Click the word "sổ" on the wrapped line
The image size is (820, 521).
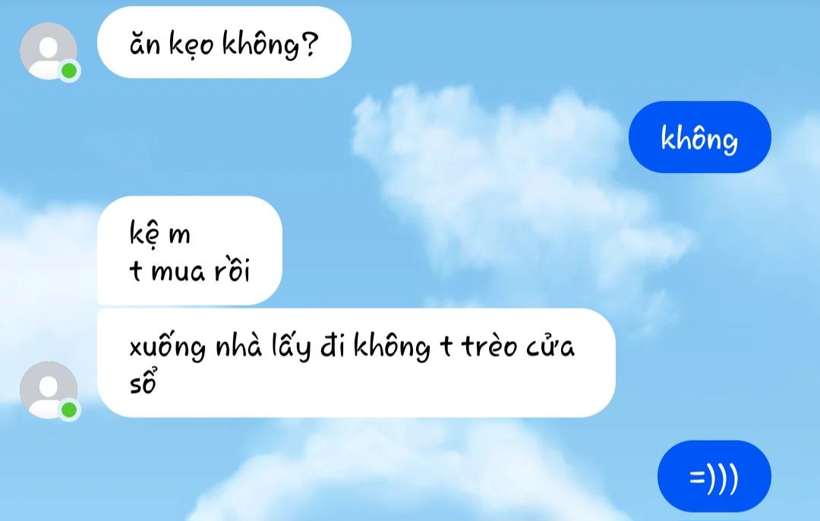(x=143, y=382)
